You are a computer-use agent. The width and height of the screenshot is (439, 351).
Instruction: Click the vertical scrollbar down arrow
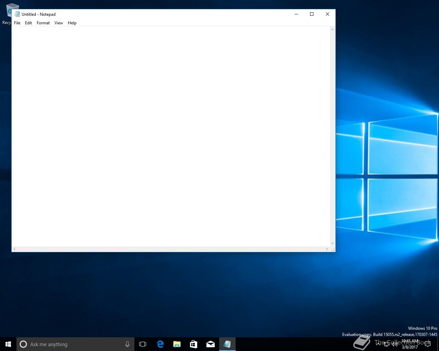(332, 243)
